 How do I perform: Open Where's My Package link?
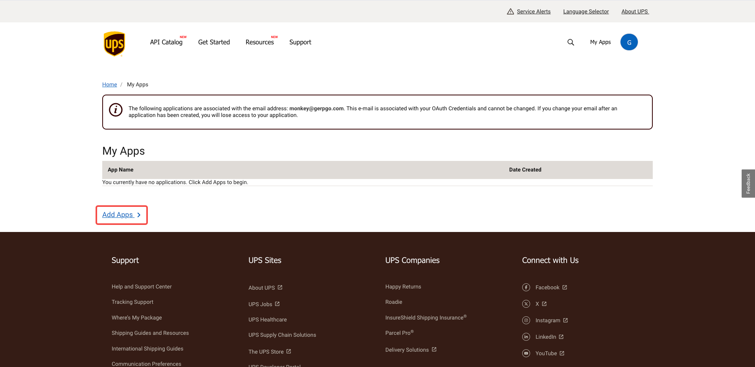(x=137, y=318)
